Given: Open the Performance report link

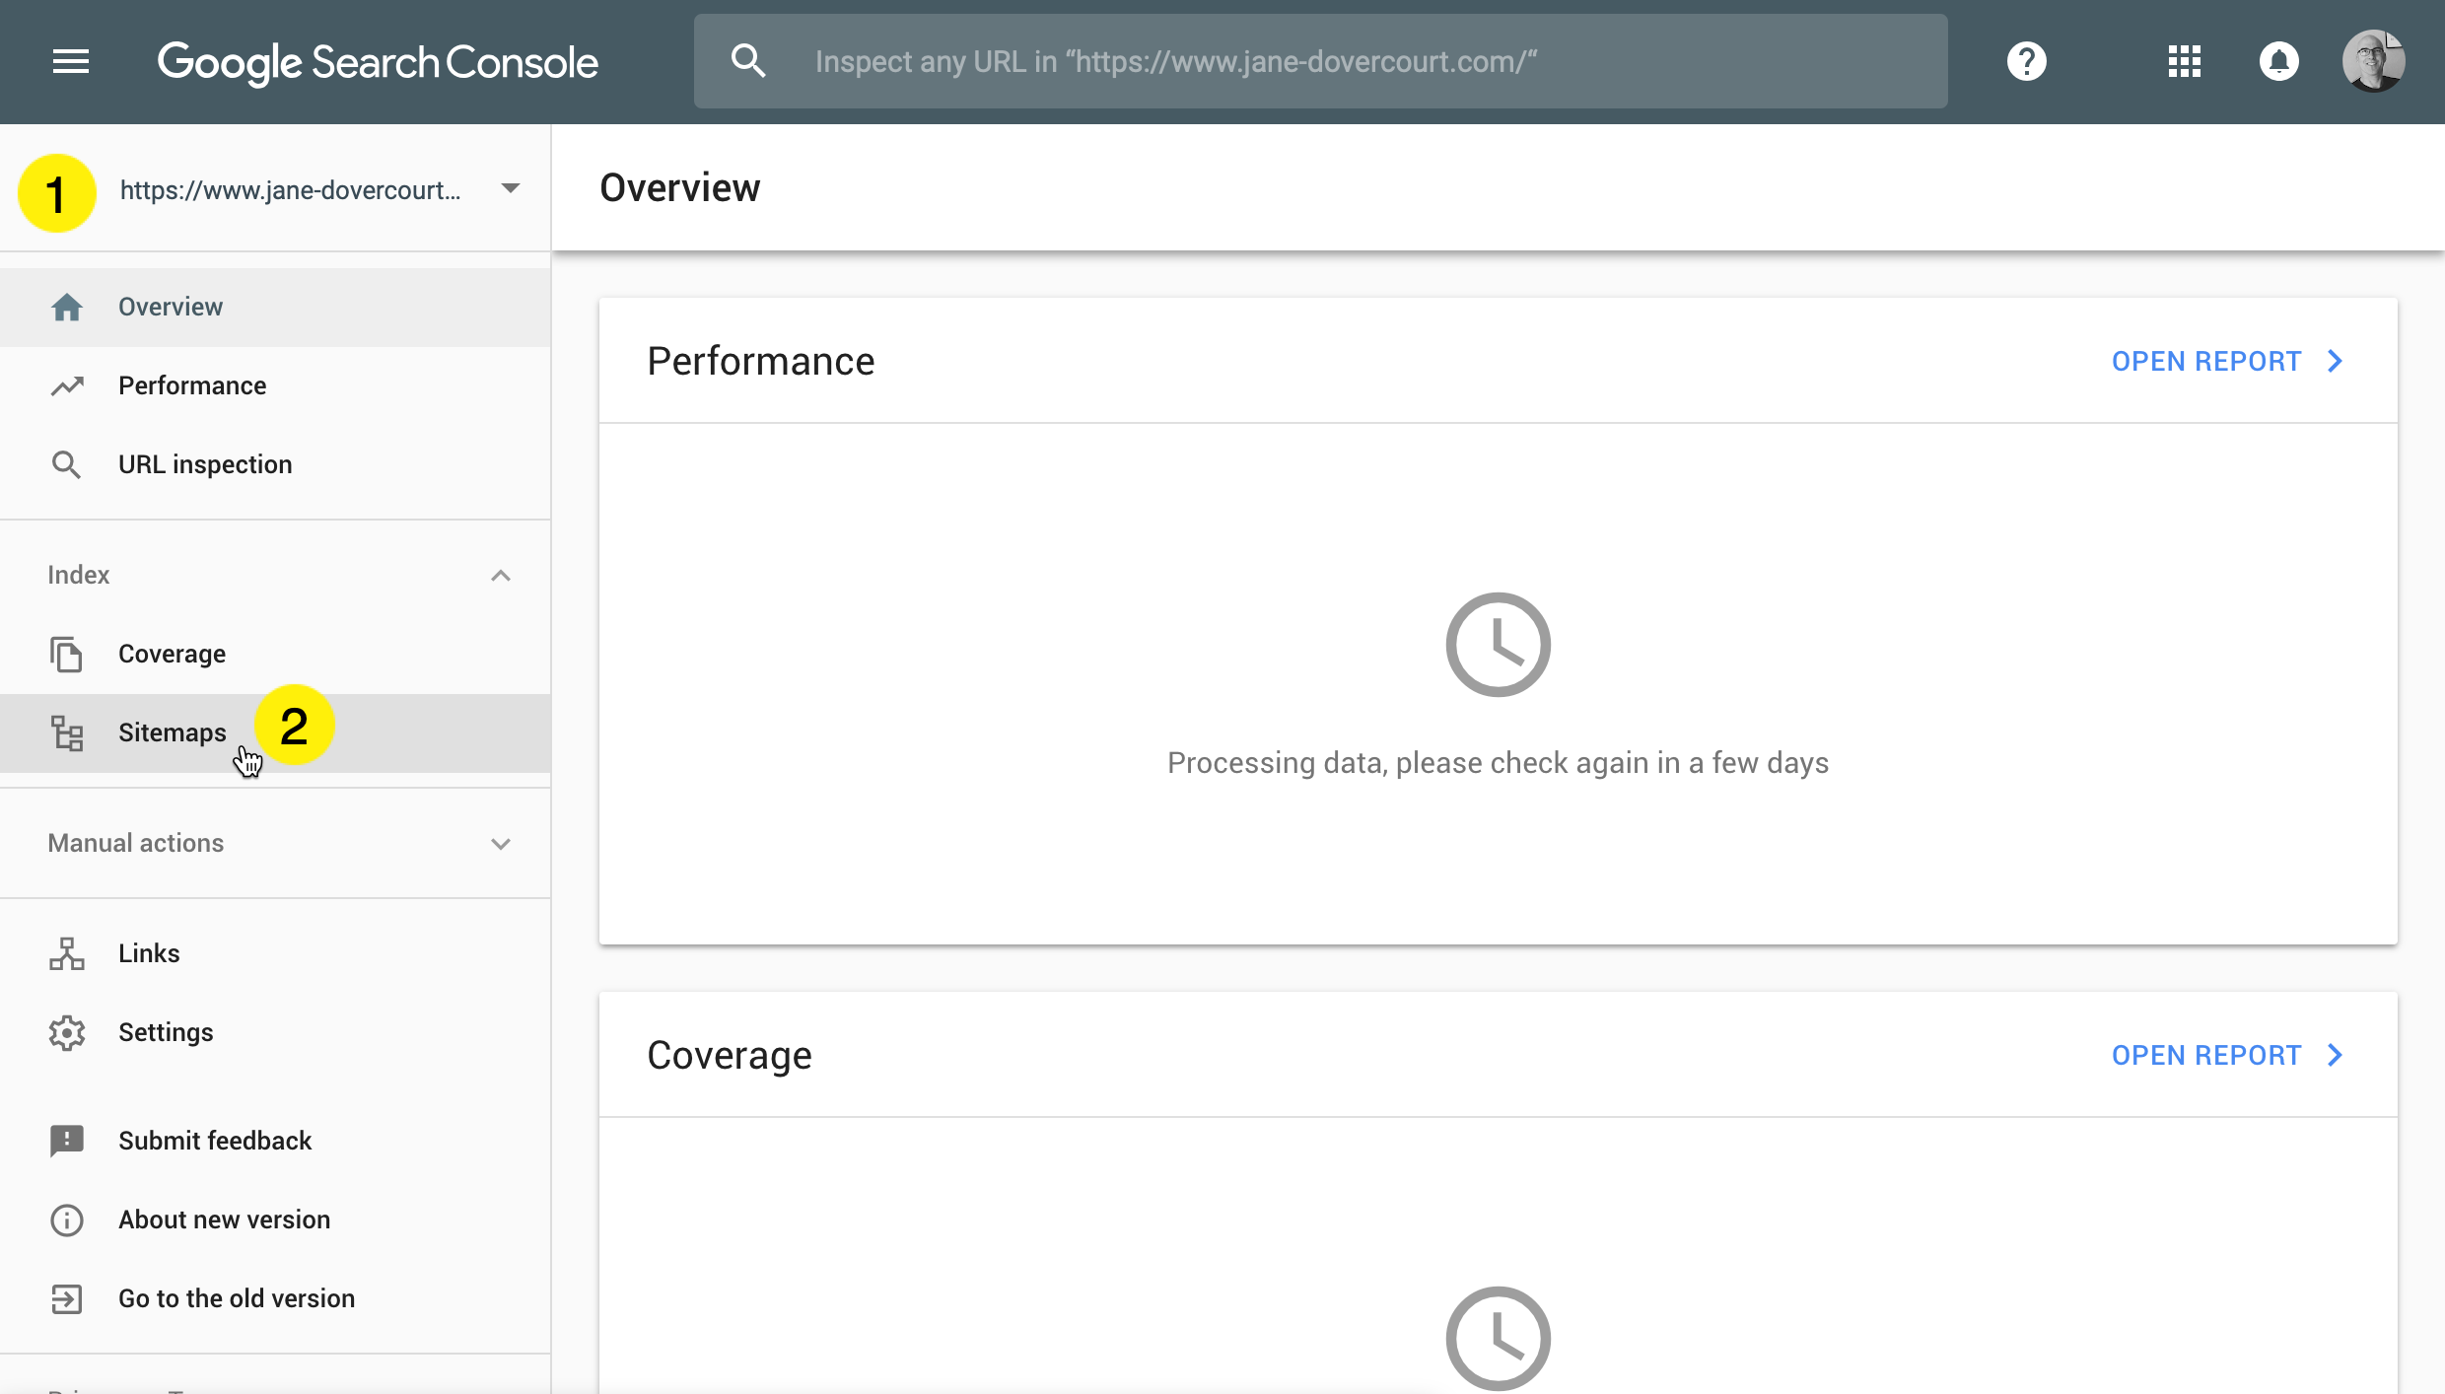Looking at the screenshot, I should [x=2226, y=362].
